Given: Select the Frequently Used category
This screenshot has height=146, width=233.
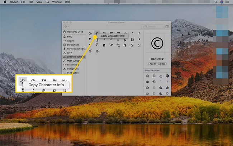Looking at the screenshot, I should coord(74,32).
